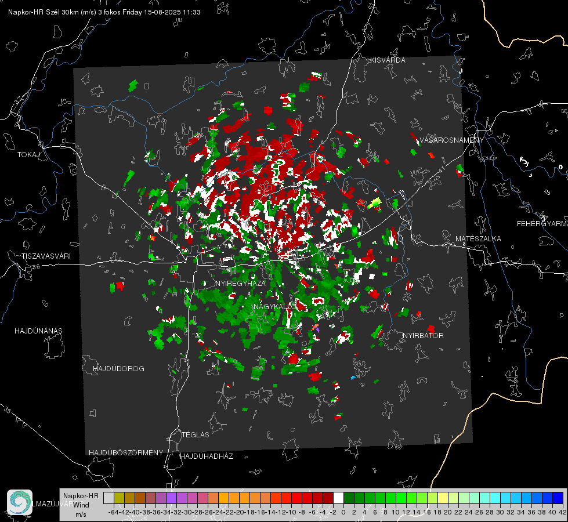The image size is (568, 522).
Task: Click the HAJDÚNÁNÁS label
Action: pyautogui.click(x=38, y=331)
